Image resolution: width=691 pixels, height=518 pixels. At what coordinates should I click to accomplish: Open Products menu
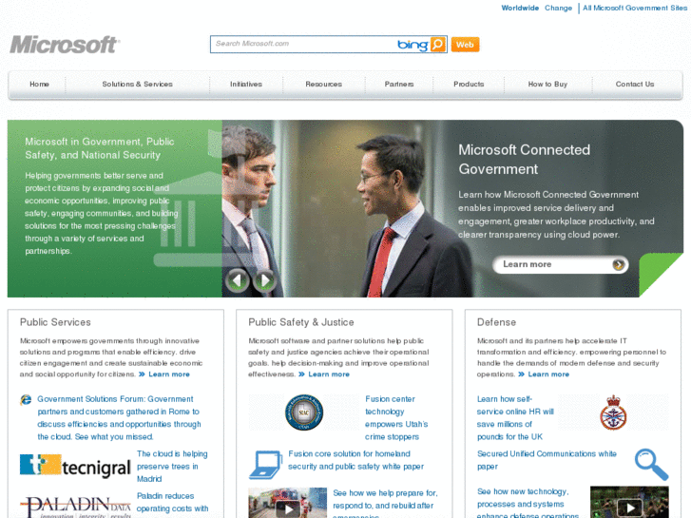pos(469,85)
